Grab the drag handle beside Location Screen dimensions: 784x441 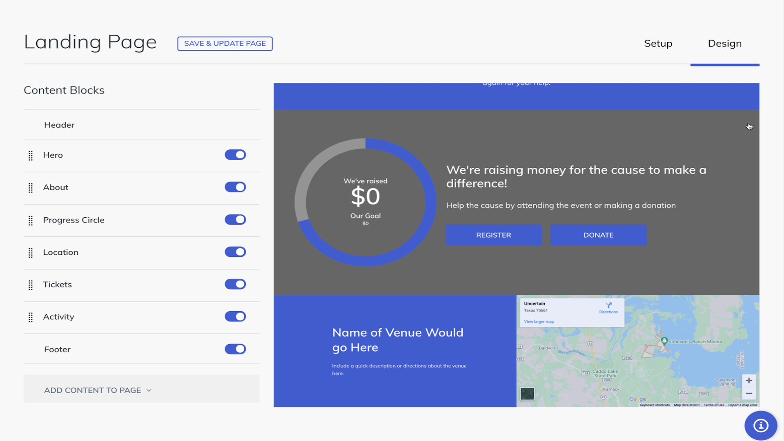pyautogui.click(x=31, y=253)
